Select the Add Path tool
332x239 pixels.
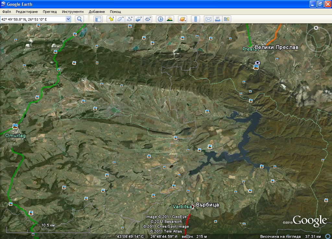[130, 19]
